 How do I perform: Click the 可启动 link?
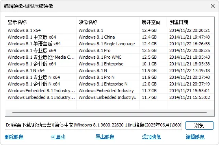tap(58, 137)
